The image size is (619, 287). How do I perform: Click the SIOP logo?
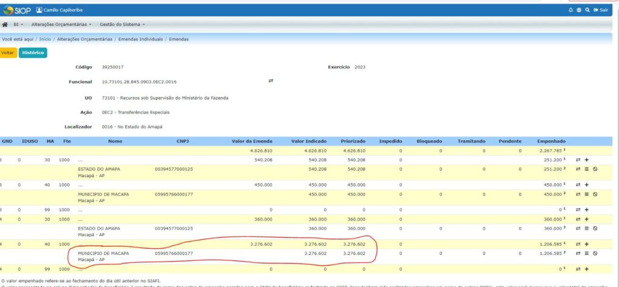[16, 10]
